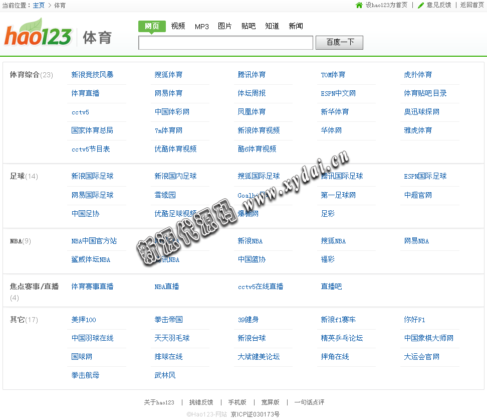The height and width of the screenshot is (419, 487).
Task: Focus the Baidu search input box
Action: [x=225, y=43]
